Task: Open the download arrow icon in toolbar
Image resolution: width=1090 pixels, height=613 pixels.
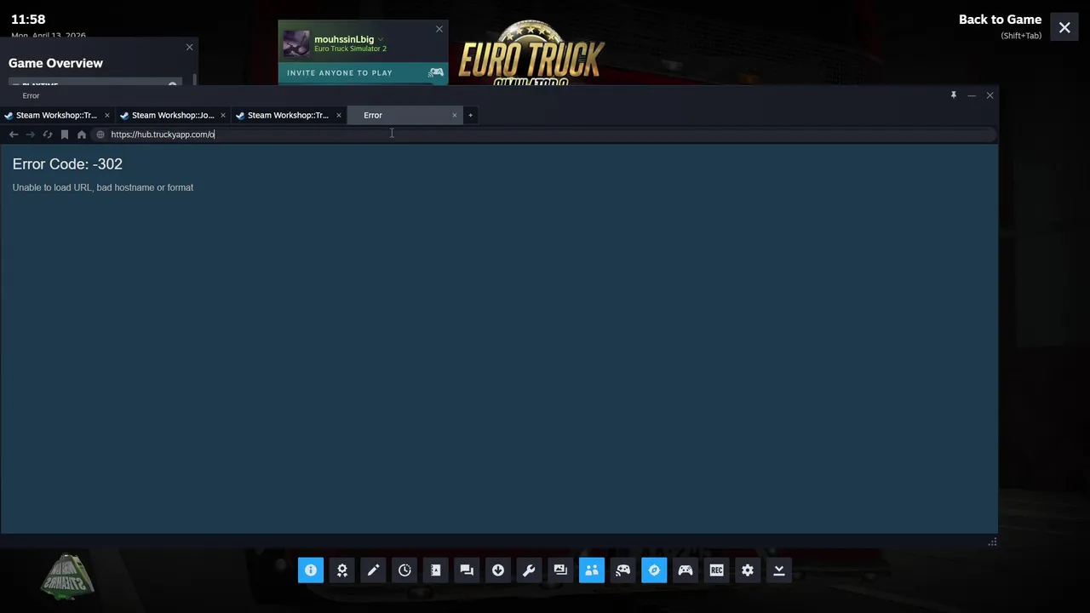Action: (498, 570)
